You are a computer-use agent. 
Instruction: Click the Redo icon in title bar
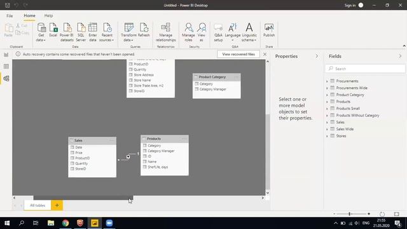(x=25, y=5)
